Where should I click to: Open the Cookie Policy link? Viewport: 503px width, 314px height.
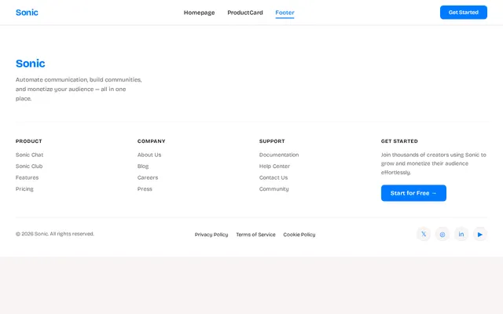click(x=299, y=235)
